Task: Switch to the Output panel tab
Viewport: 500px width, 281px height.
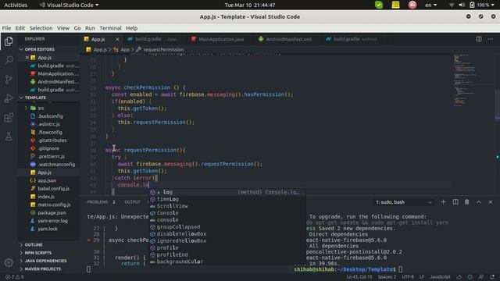Action: (132, 202)
